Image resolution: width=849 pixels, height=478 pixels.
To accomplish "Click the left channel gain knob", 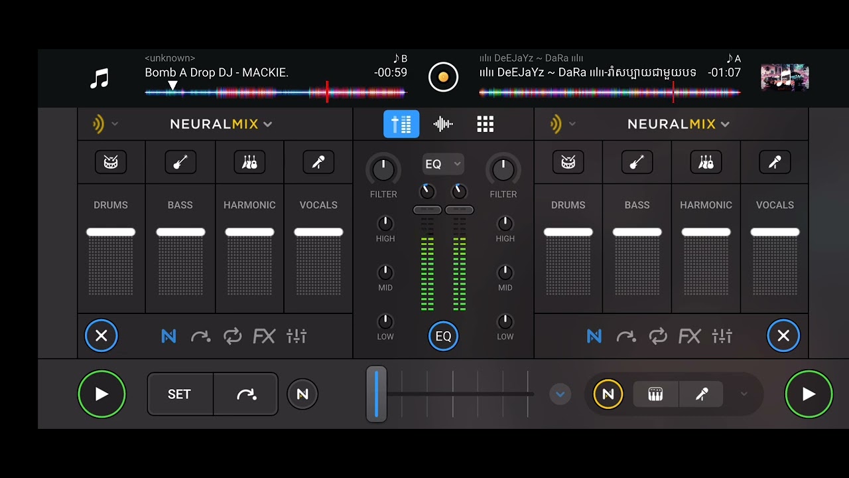I will point(428,192).
